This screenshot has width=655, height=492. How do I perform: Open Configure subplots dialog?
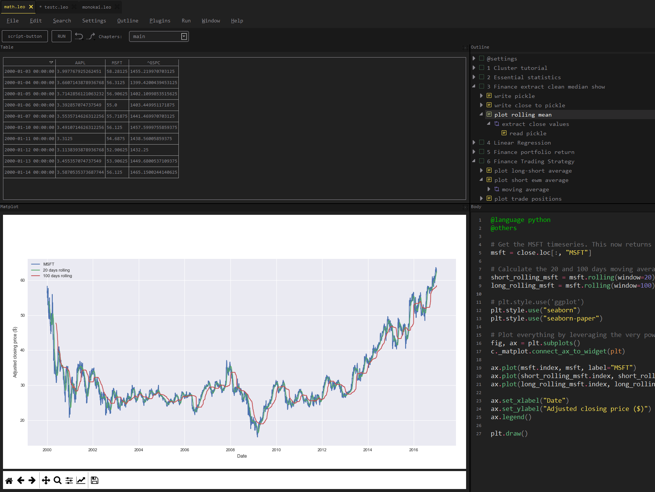tap(69, 480)
